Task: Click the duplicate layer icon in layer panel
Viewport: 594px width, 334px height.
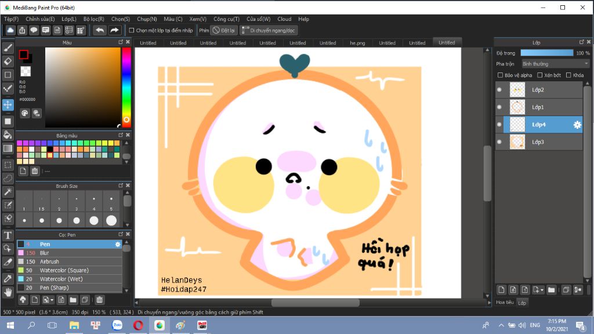Action: pyautogui.click(x=566, y=290)
